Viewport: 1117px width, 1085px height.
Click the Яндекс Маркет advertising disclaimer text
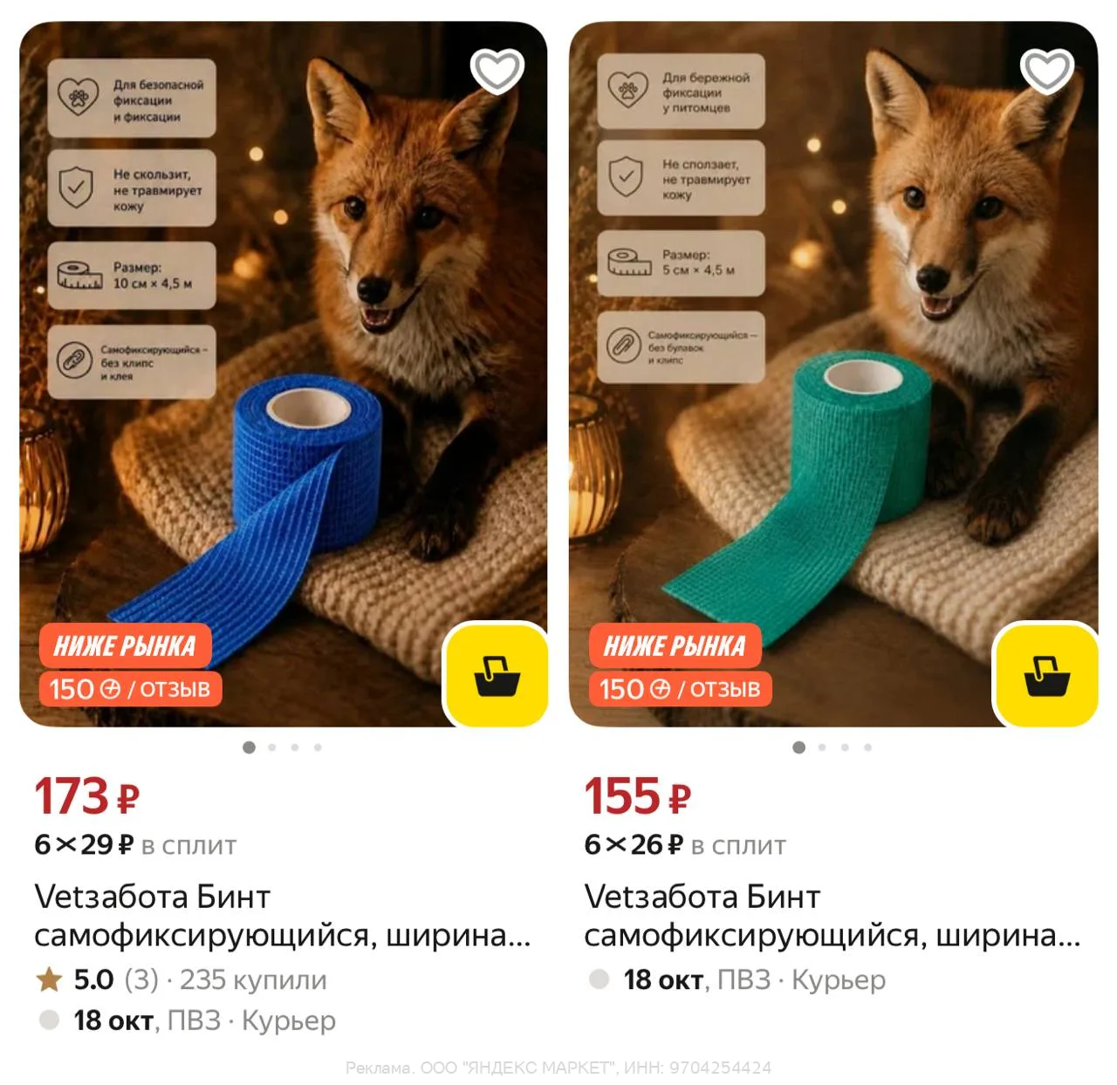(x=558, y=1068)
